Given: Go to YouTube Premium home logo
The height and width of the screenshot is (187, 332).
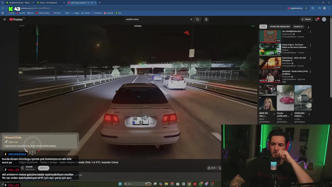Looking at the screenshot, I should 16,19.
